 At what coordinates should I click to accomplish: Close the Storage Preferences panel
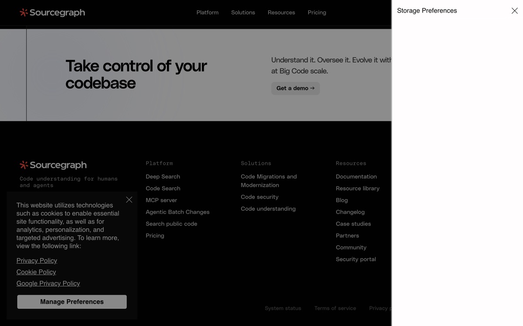click(514, 11)
